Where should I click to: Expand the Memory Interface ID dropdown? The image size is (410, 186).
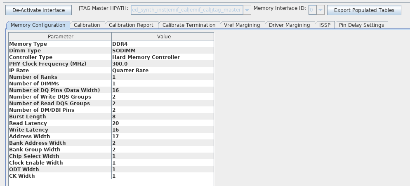coord(320,10)
